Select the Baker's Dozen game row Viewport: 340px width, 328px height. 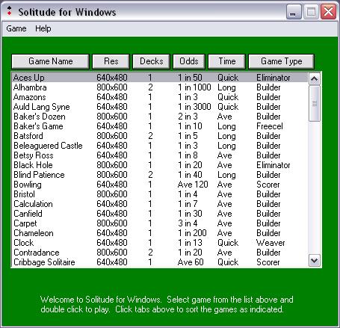click(160, 117)
